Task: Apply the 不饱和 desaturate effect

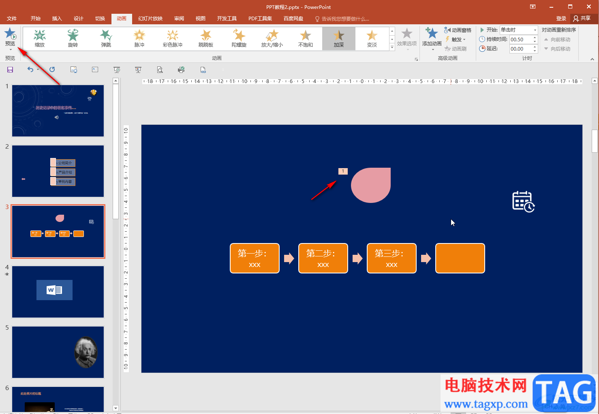Action: [x=306, y=38]
